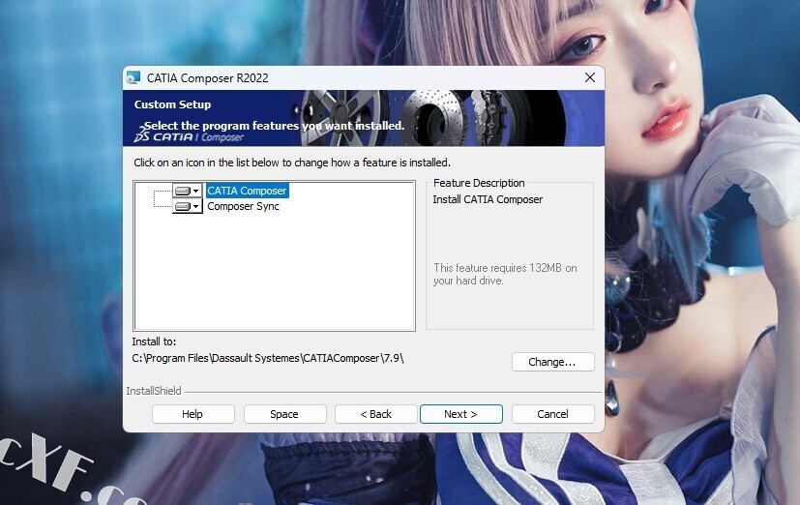The width and height of the screenshot is (800, 505).
Task: Open the CATIA Composer feature install dropdown
Action: [188, 191]
